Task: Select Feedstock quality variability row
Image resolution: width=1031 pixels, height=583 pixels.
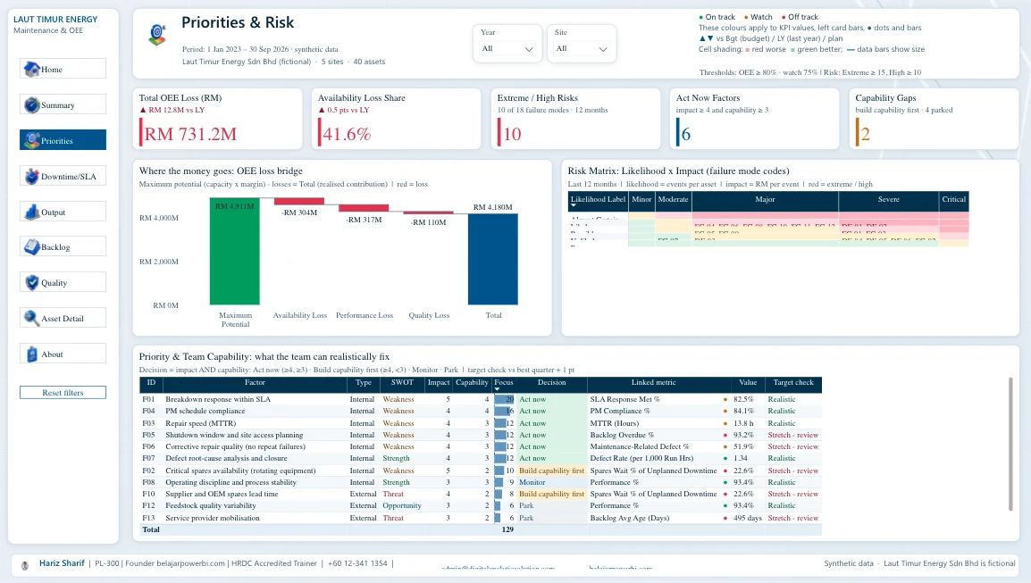Action: pos(481,505)
